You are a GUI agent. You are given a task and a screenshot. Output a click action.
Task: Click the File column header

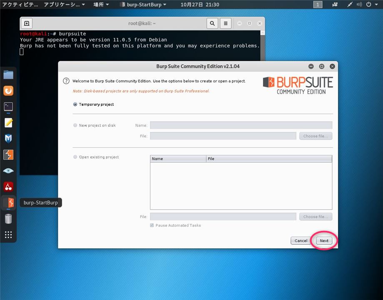[269, 159]
